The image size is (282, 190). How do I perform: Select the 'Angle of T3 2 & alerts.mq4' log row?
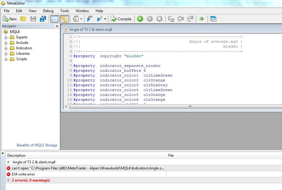[143, 162]
